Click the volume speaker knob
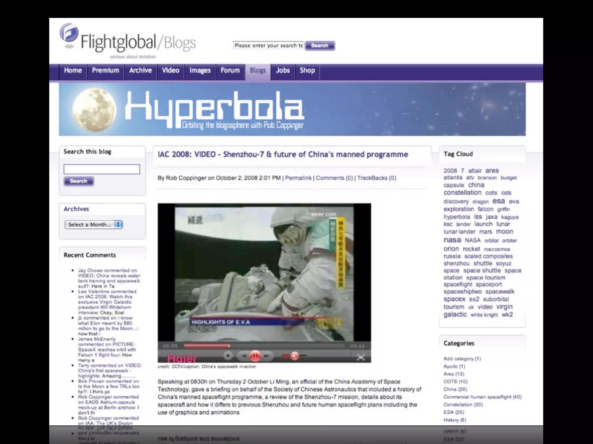Viewport: 593px width, 444px height. coord(294,356)
